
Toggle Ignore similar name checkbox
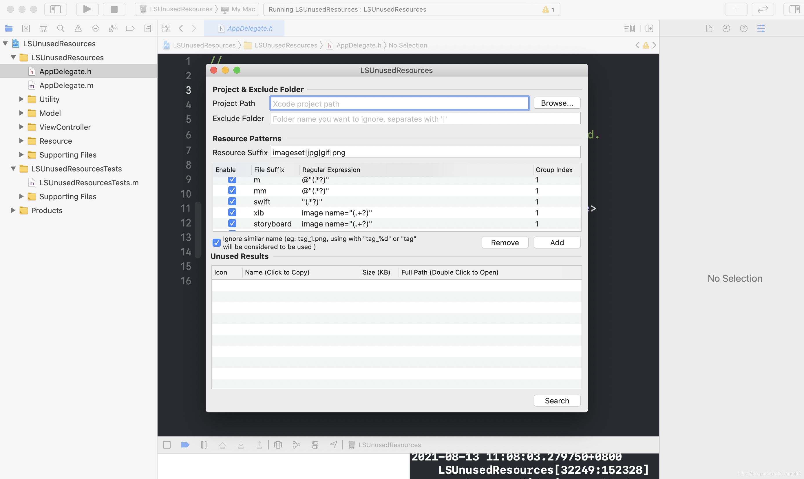tap(217, 242)
